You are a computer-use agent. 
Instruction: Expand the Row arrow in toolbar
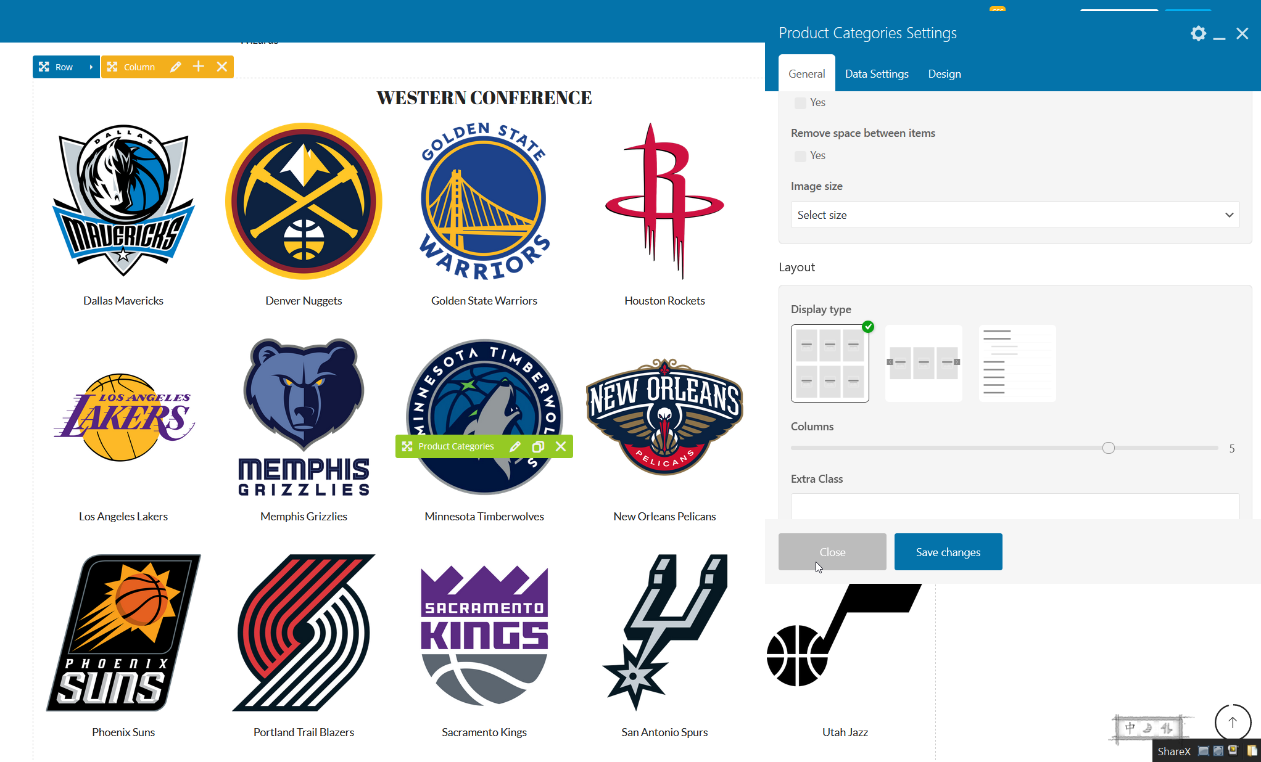point(91,67)
